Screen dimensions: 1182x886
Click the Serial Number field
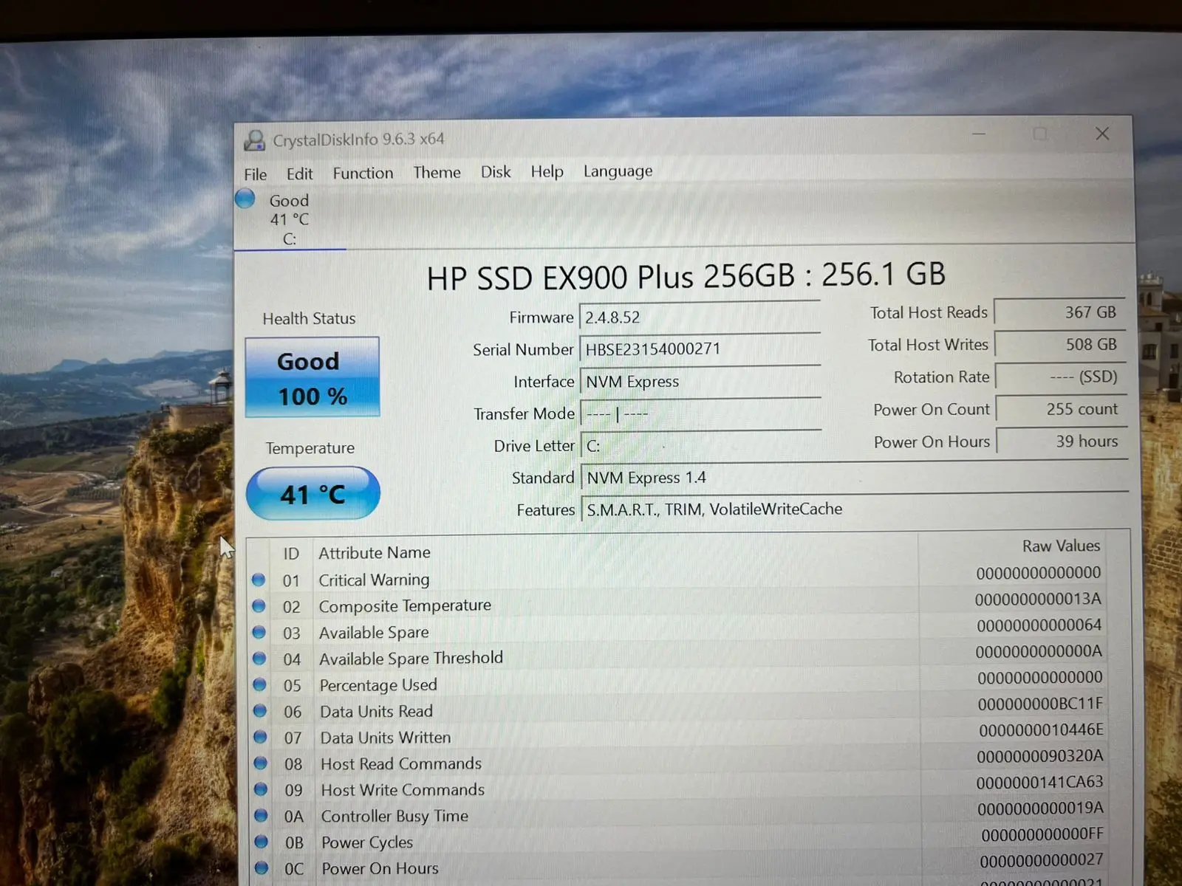(700, 348)
